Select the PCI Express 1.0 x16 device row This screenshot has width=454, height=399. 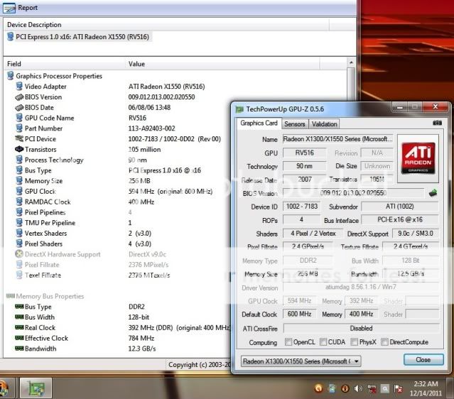[79, 37]
